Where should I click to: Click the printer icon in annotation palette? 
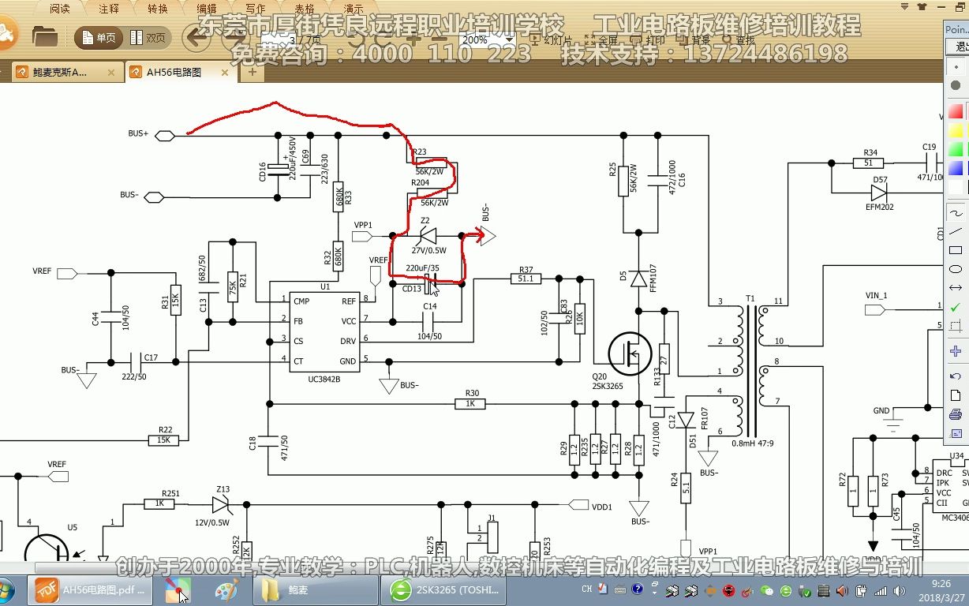click(x=956, y=414)
